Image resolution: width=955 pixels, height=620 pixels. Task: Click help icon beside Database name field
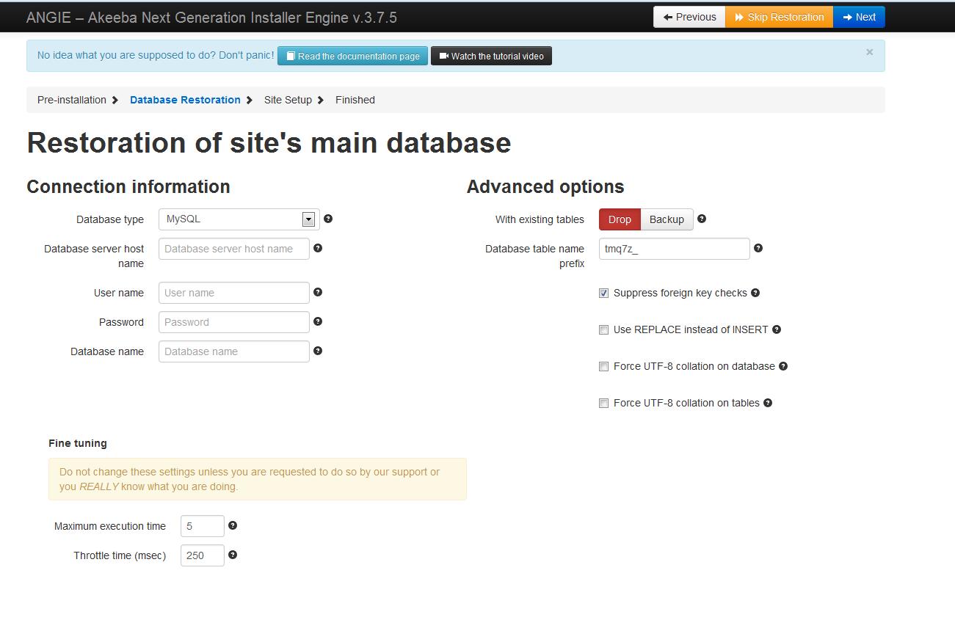[318, 351]
